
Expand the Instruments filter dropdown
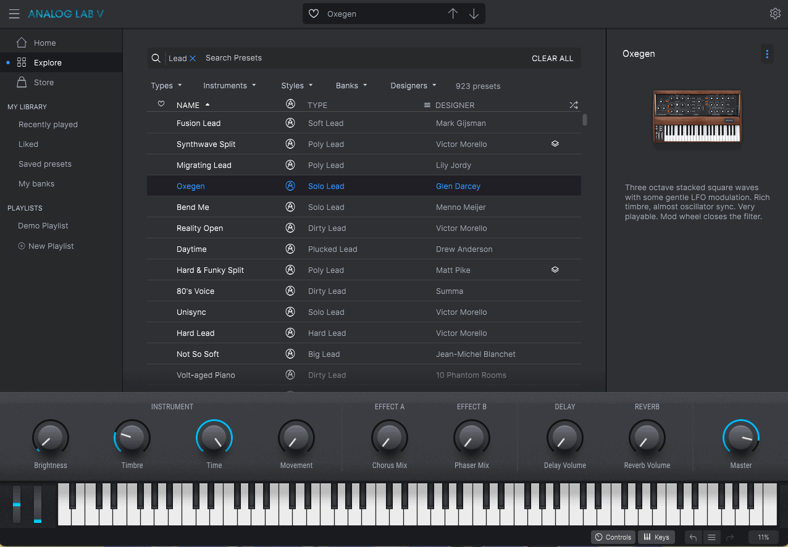click(229, 86)
